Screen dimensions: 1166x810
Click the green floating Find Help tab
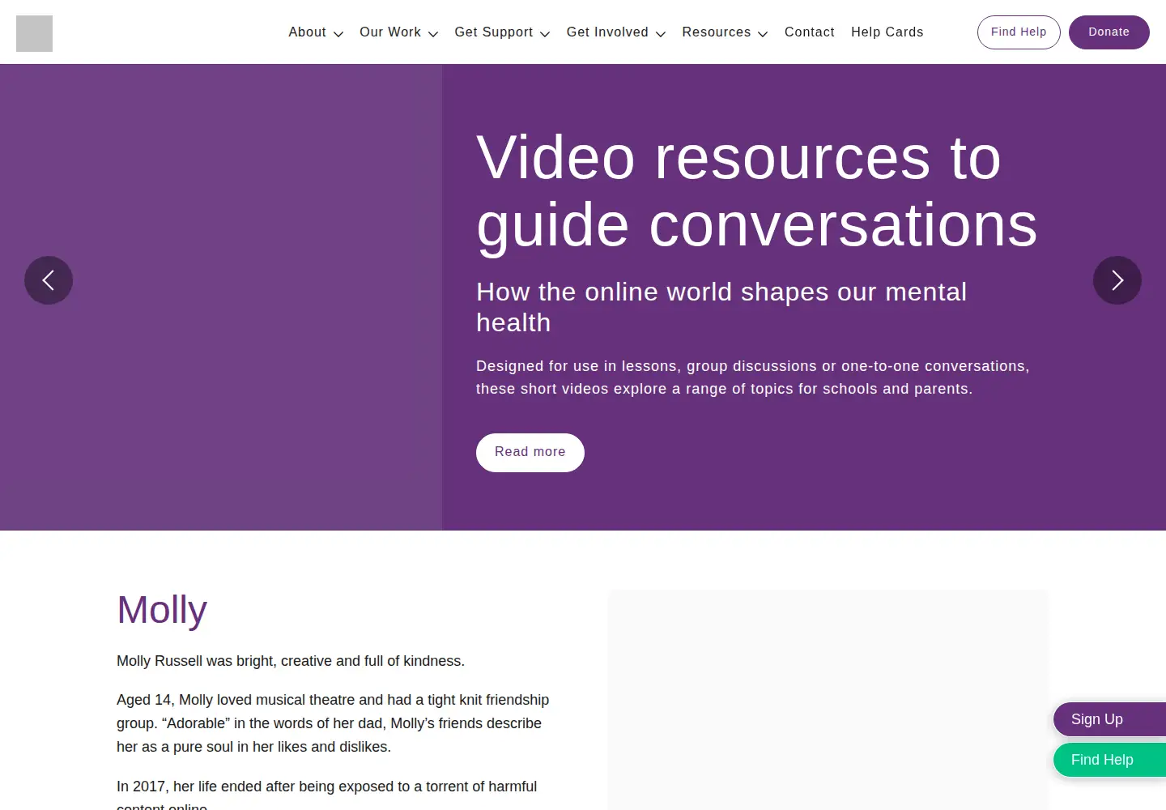click(x=1109, y=760)
